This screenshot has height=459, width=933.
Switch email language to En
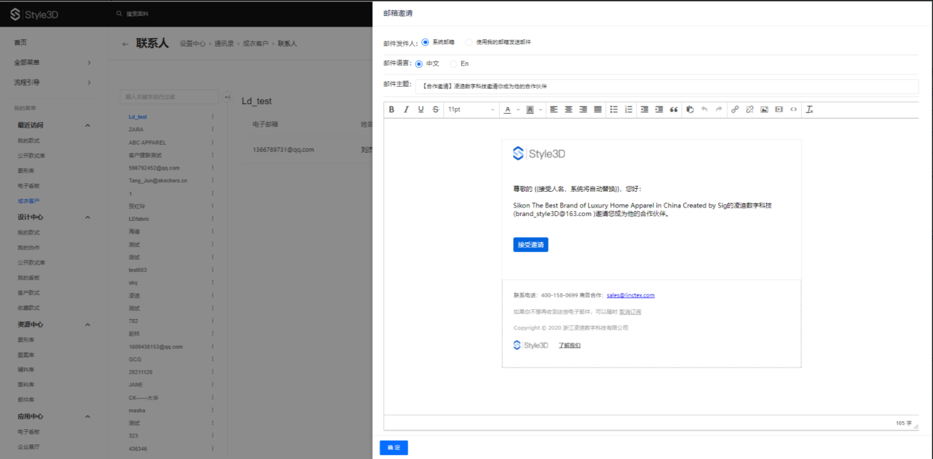coord(453,64)
